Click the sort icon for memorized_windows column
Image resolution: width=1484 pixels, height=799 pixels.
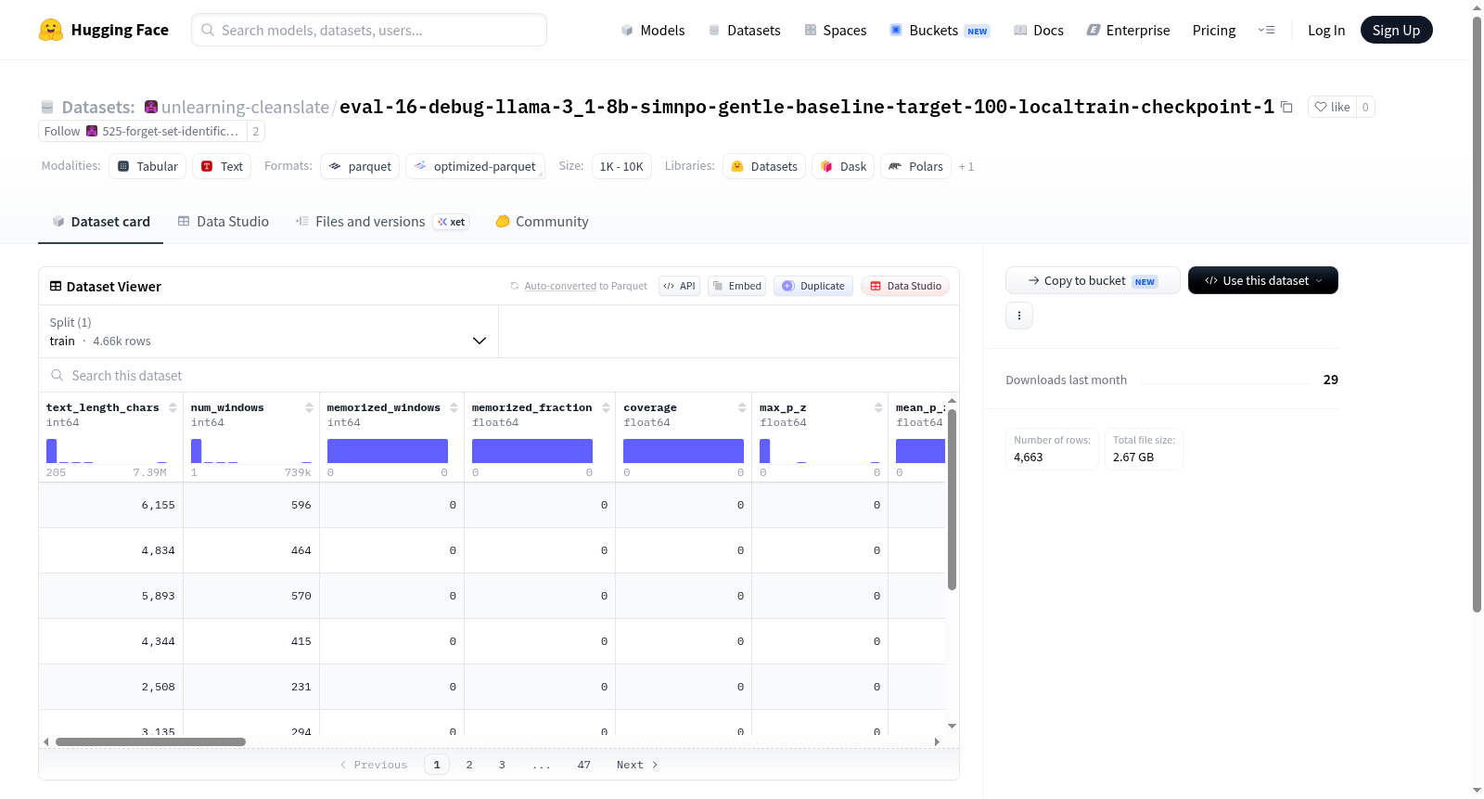pyautogui.click(x=454, y=407)
